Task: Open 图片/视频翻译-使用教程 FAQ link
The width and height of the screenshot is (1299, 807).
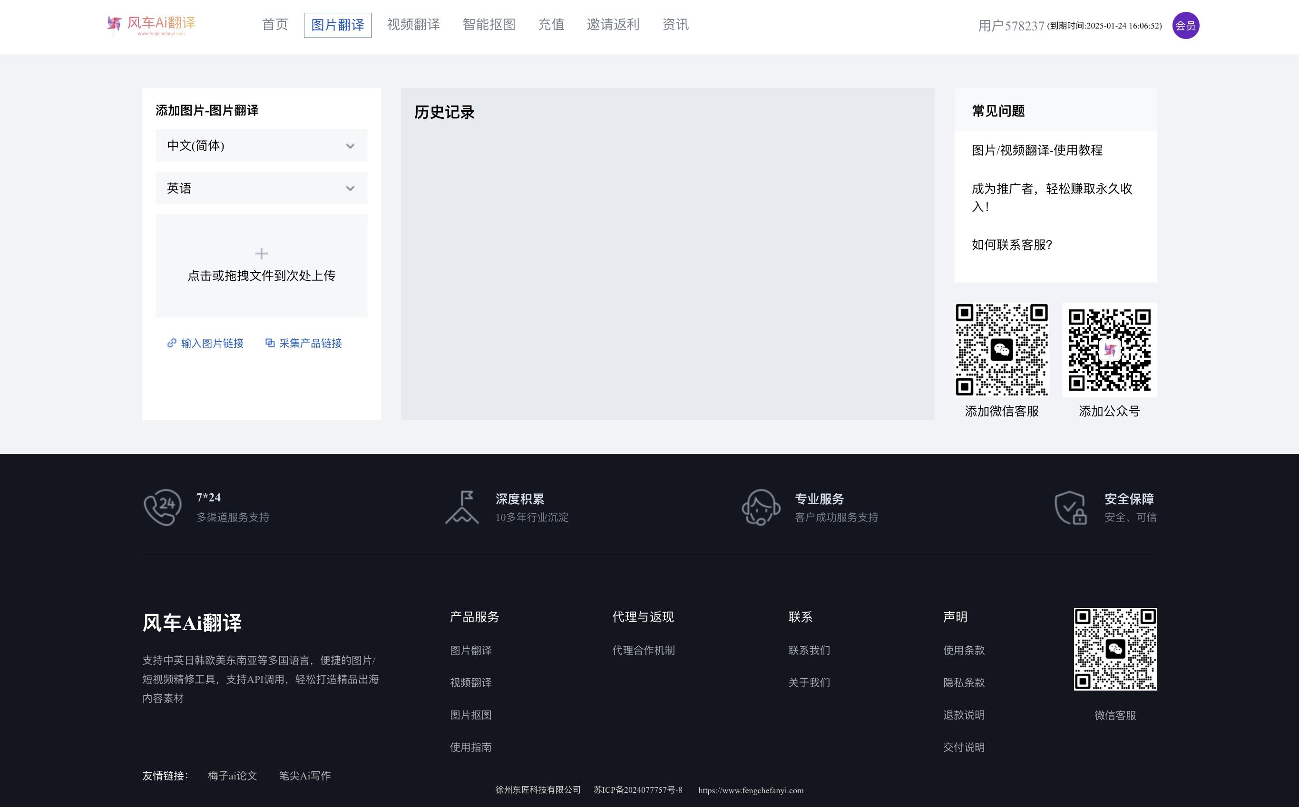Action: [x=1037, y=151]
